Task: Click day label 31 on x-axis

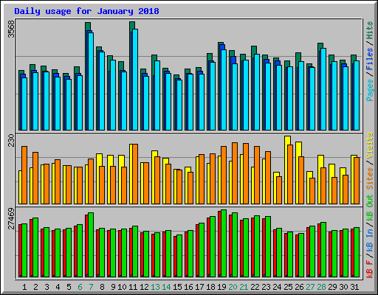Action: coord(354,287)
